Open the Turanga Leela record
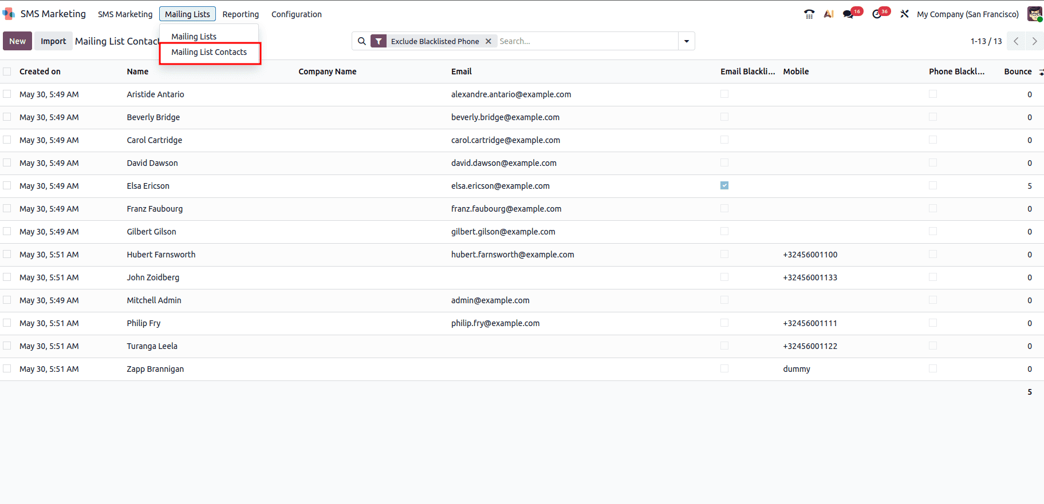Image resolution: width=1044 pixels, height=504 pixels. point(152,346)
